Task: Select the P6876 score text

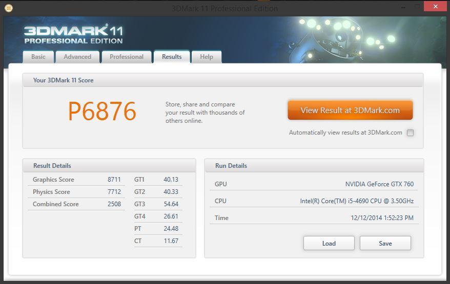Action: (102, 111)
